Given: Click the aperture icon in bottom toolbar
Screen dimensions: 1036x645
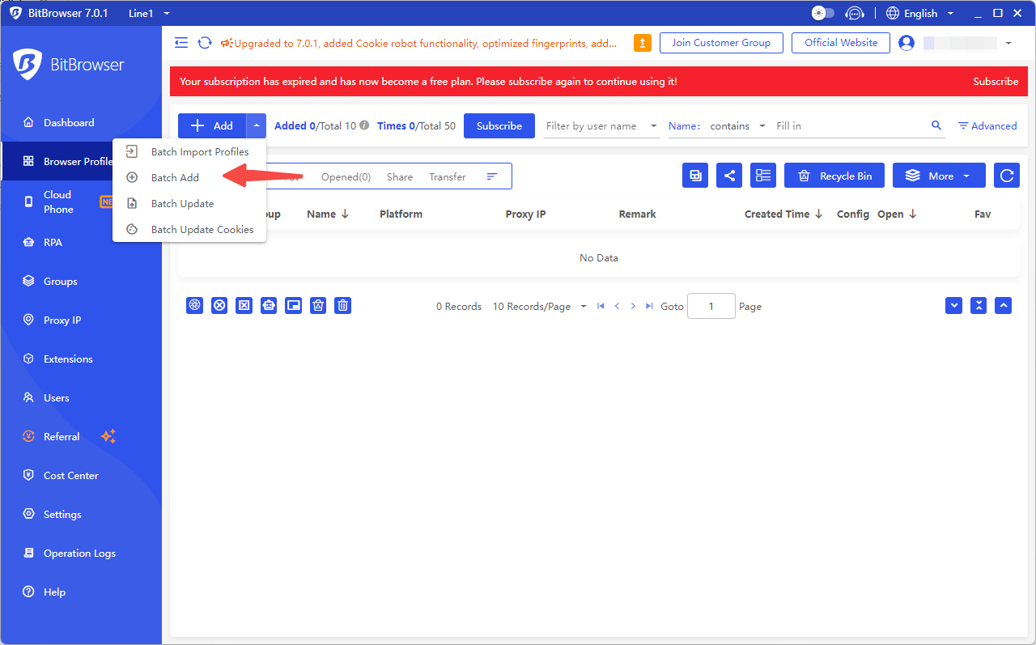Looking at the screenshot, I should point(194,305).
